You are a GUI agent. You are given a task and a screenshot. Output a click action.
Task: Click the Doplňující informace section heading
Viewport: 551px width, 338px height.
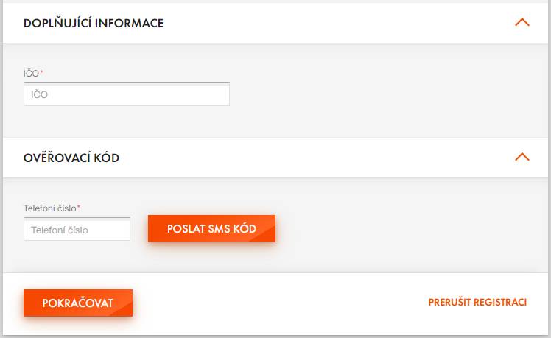[x=93, y=23]
